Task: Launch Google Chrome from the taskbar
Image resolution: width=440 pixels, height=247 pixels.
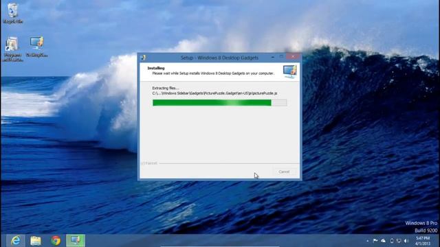Action: pos(56,241)
